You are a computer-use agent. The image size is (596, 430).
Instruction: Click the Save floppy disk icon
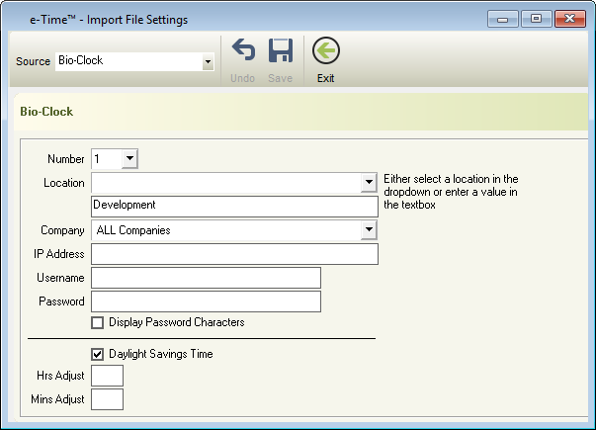[x=281, y=50]
